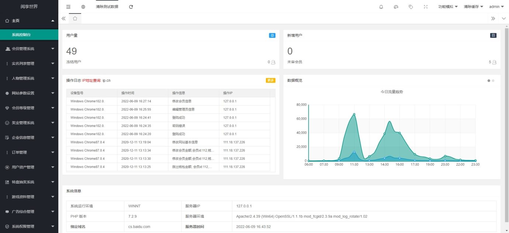Click the 11:30 peak data point on chart
The image size is (509, 233).
pos(354,114)
